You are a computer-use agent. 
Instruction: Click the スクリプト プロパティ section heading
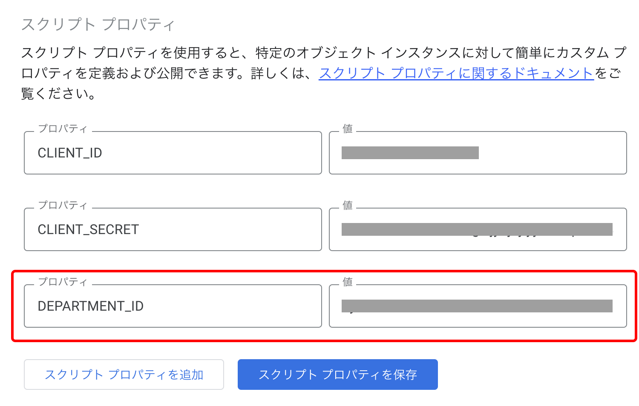tap(98, 25)
